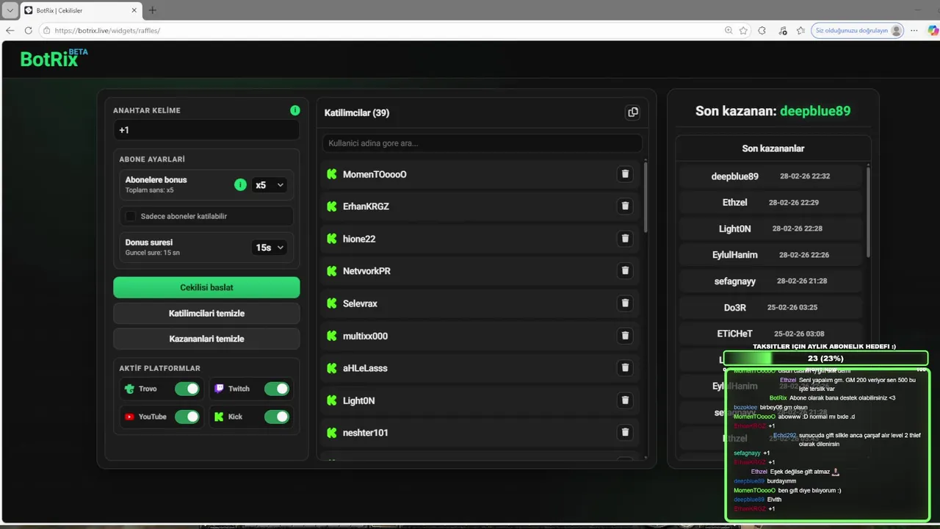940x529 pixels.
Task: Remove Light0N with the trash icon
Action: [x=625, y=400]
